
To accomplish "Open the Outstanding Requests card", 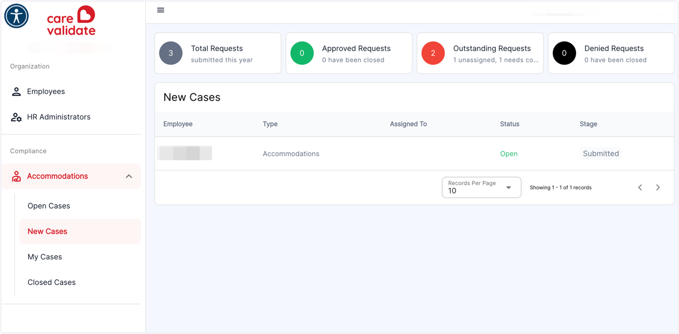I will pyautogui.click(x=480, y=53).
